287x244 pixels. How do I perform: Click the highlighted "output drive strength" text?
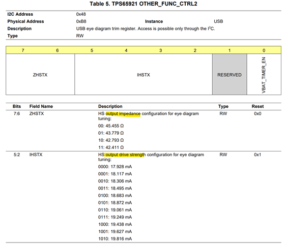(125, 155)
